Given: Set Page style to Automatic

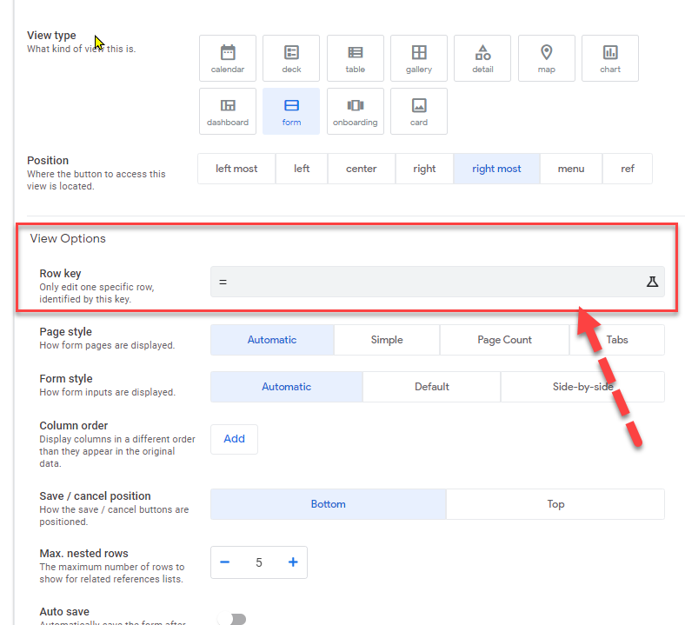Looking at the screenshot, I should 272,340.
